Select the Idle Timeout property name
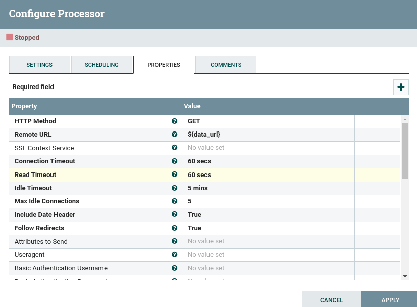 tap(33, 188)
